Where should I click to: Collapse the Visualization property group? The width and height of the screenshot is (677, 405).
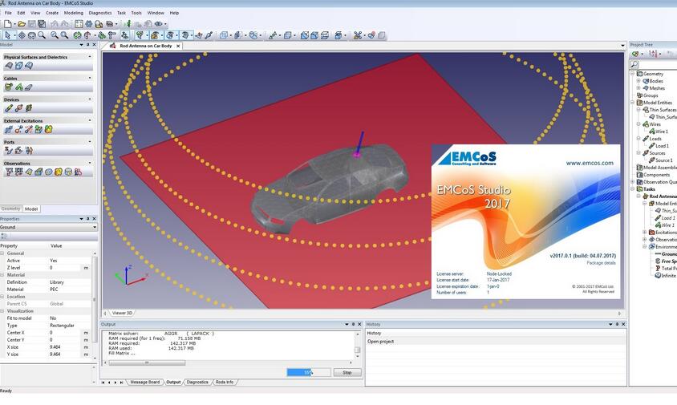[2, 311]
